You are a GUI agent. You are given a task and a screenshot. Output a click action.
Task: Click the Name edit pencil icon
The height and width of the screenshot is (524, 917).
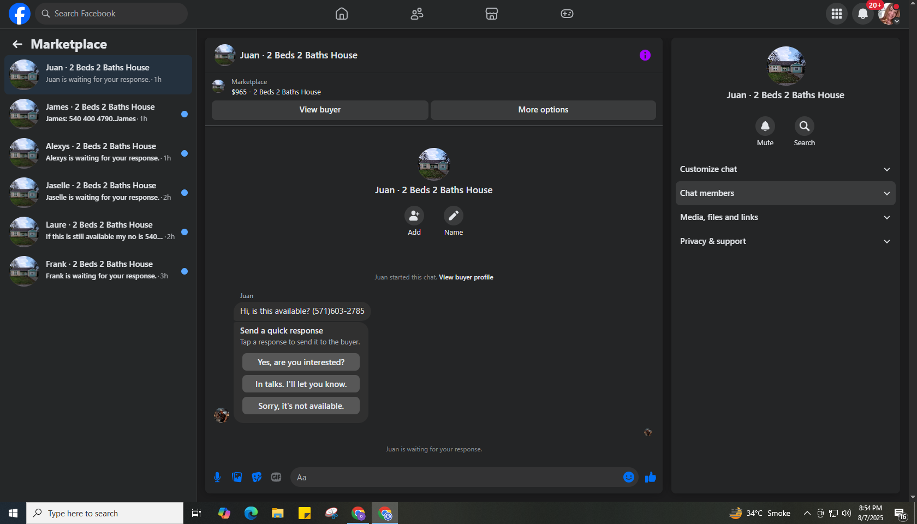coord(454,216)
